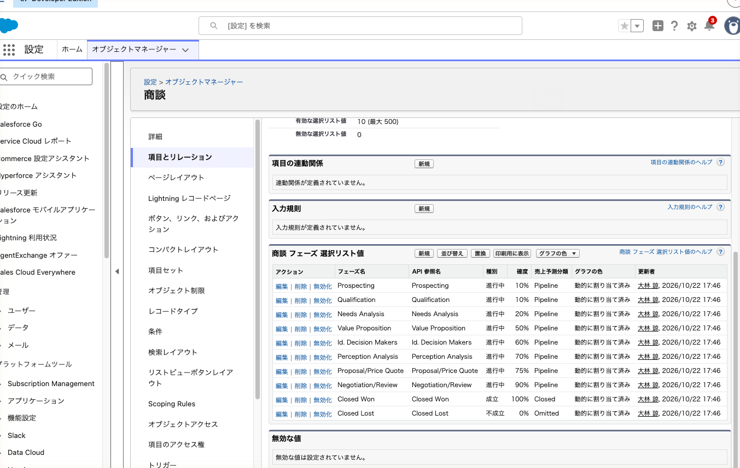
Task: Open the global actions plus icon
Action: 658,26
